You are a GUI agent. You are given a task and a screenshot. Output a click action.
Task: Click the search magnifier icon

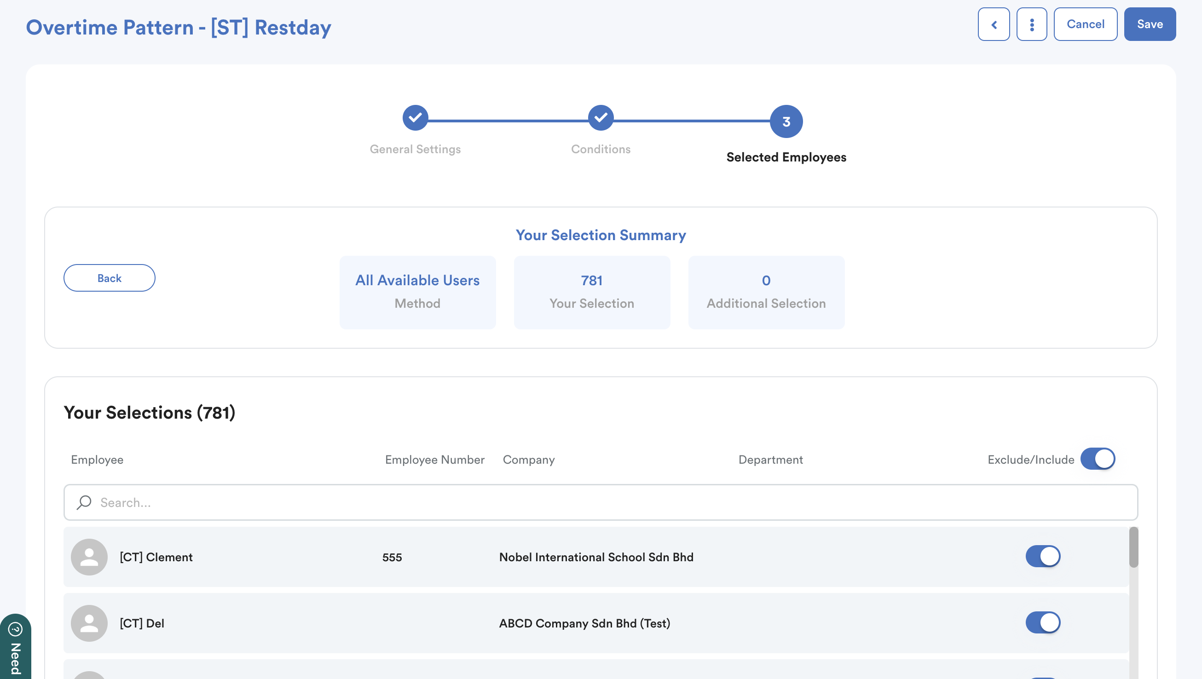click(x=84, y=502)
